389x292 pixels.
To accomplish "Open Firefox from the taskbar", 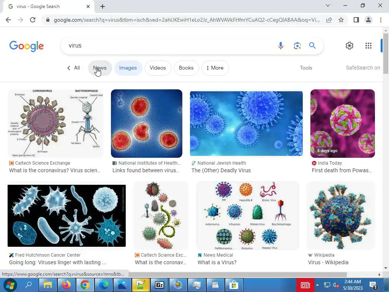I will click(66, 285).
